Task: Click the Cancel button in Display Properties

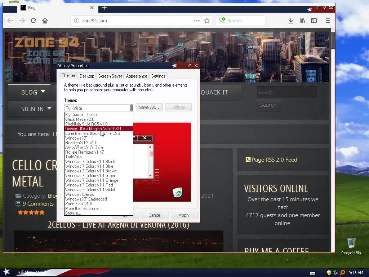Action: (x=155, y=215)
